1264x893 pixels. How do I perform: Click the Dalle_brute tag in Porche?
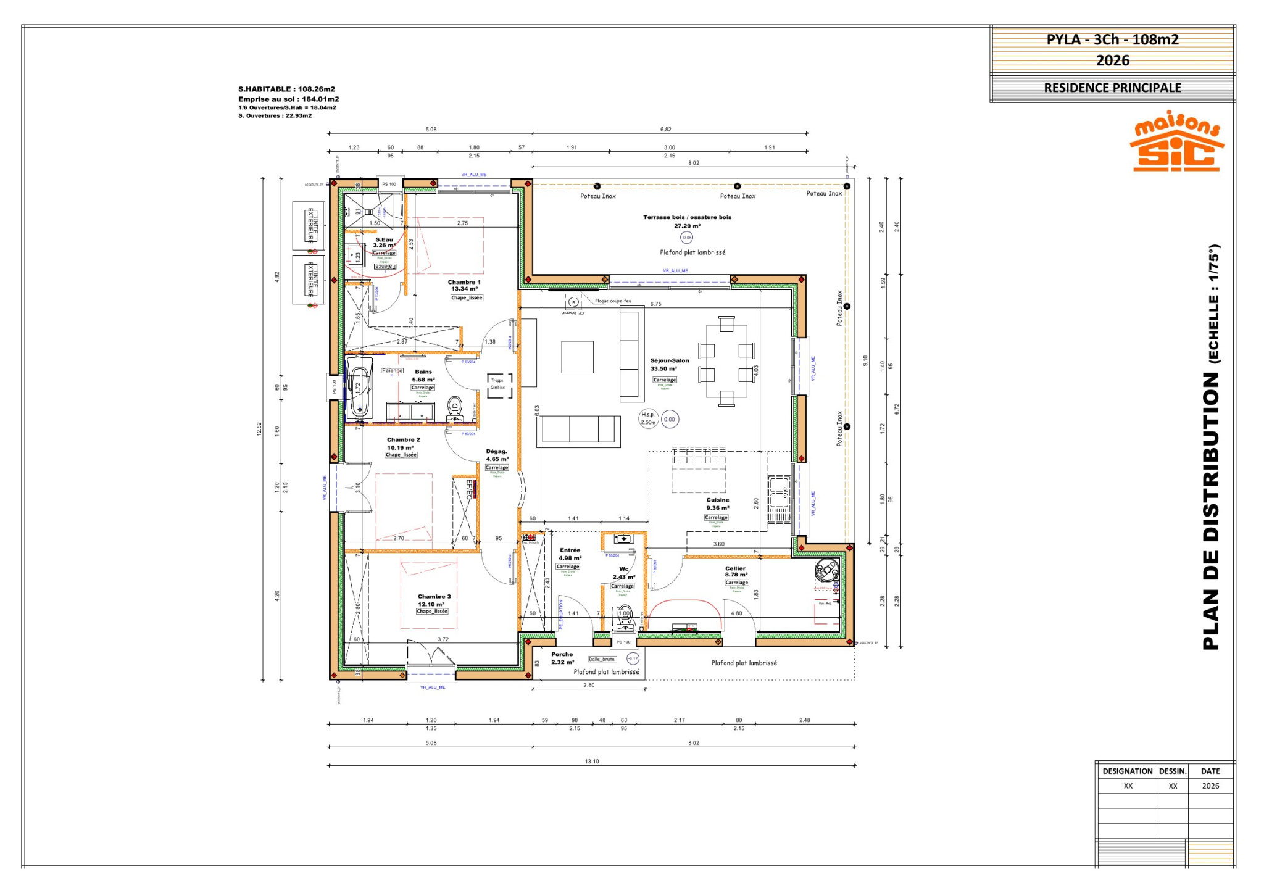pyautogui.click(x=602, y=659)
